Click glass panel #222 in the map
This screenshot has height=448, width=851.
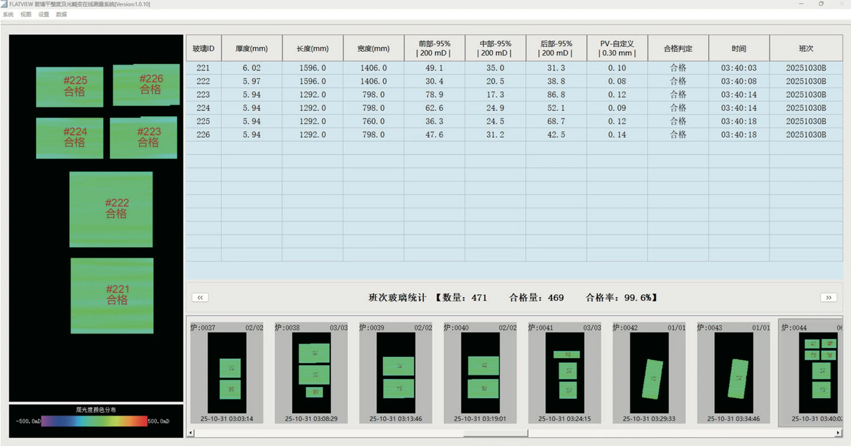(111, 209)
